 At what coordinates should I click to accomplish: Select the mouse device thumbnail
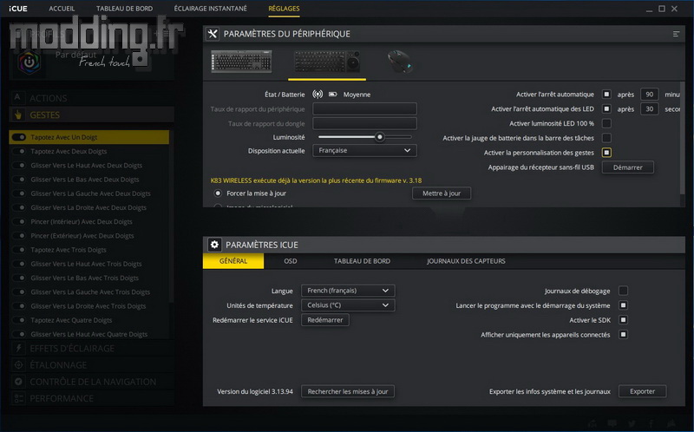click(400, 61)
